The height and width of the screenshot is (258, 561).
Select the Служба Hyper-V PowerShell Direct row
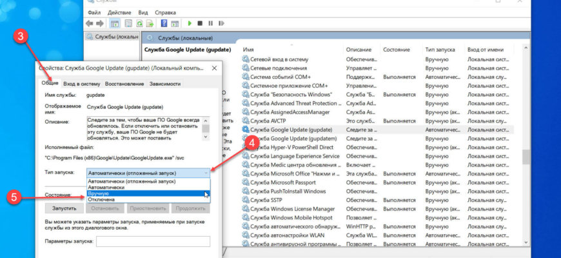click(x=377, y=147)
